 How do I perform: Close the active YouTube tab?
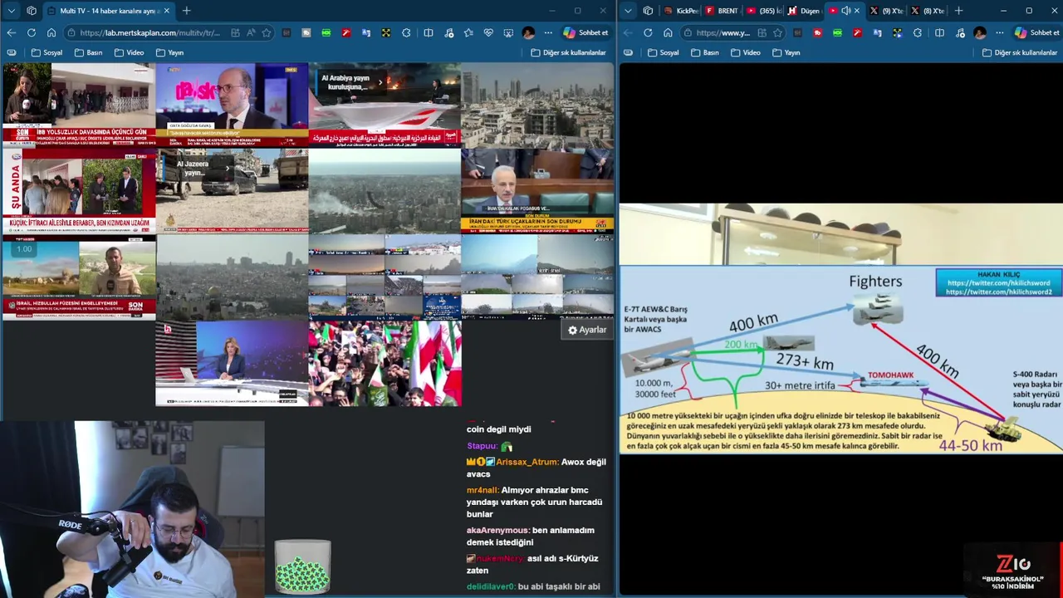[856, 11]
